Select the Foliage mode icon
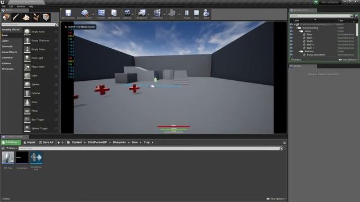 point(36,17)
